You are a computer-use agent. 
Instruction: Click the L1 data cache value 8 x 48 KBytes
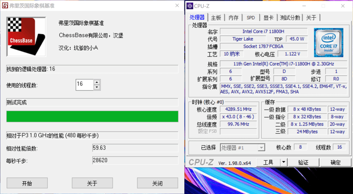click(x=307, y=110)
